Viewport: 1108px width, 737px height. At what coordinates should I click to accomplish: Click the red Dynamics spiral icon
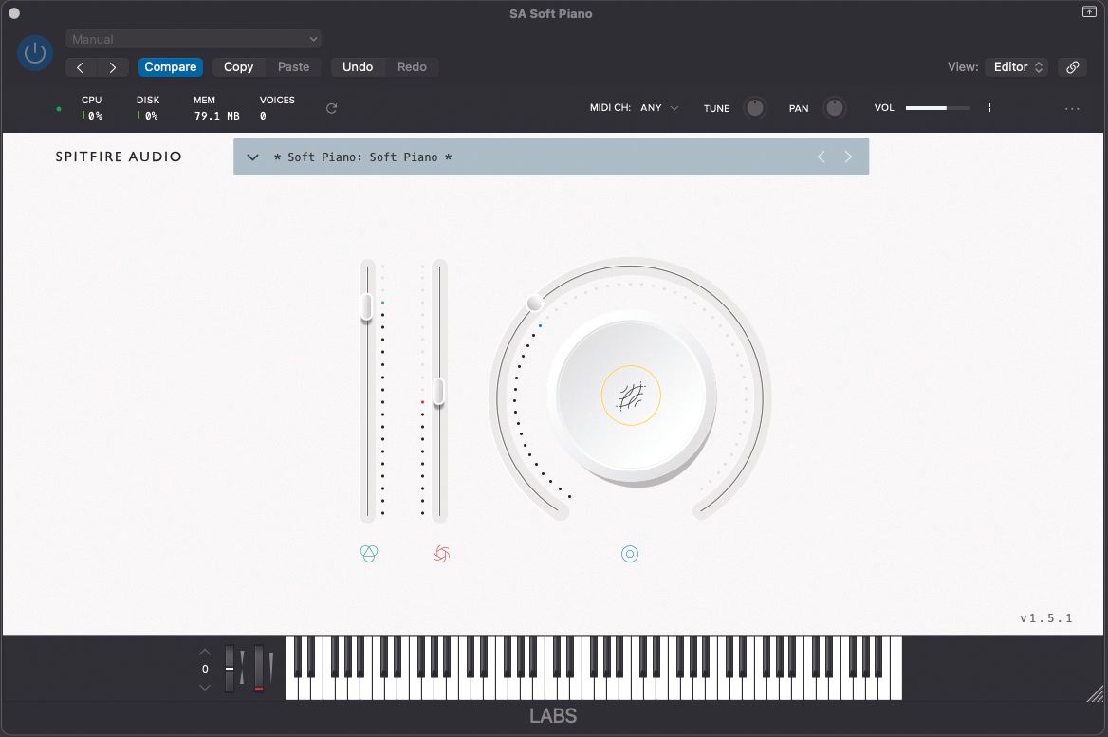[x=440, y=553]
